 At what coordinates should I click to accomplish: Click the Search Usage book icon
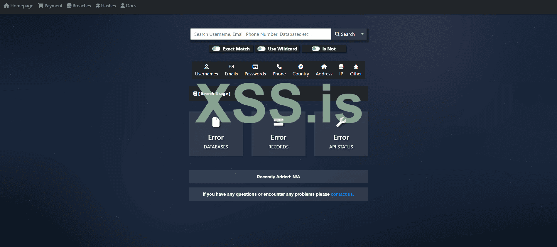point(195,94)
